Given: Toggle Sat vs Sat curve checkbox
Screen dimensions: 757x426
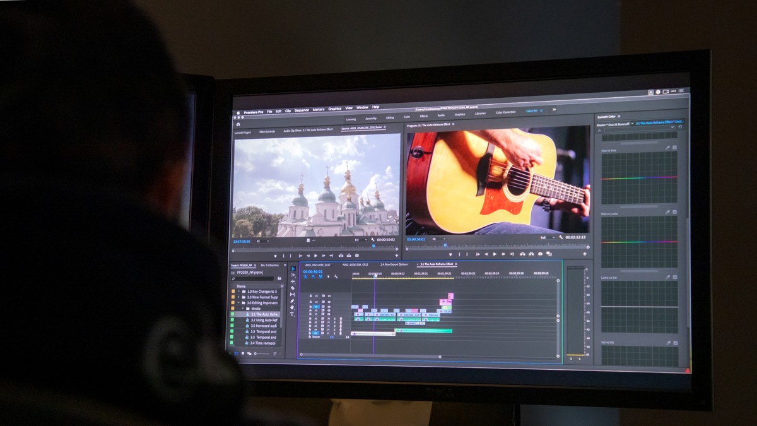Looking at the screenshot, I should tap(675, 343).
